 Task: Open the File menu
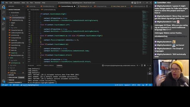point(7,3)
